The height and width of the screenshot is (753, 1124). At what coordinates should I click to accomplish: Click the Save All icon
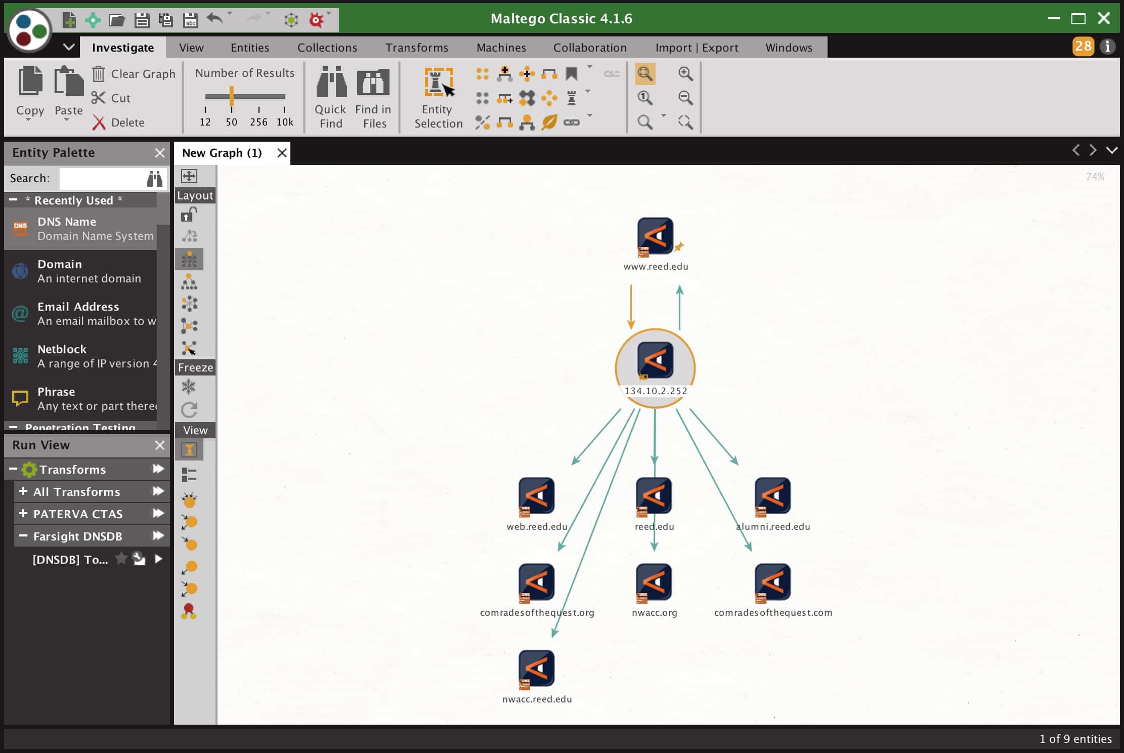tap(166, 20)
